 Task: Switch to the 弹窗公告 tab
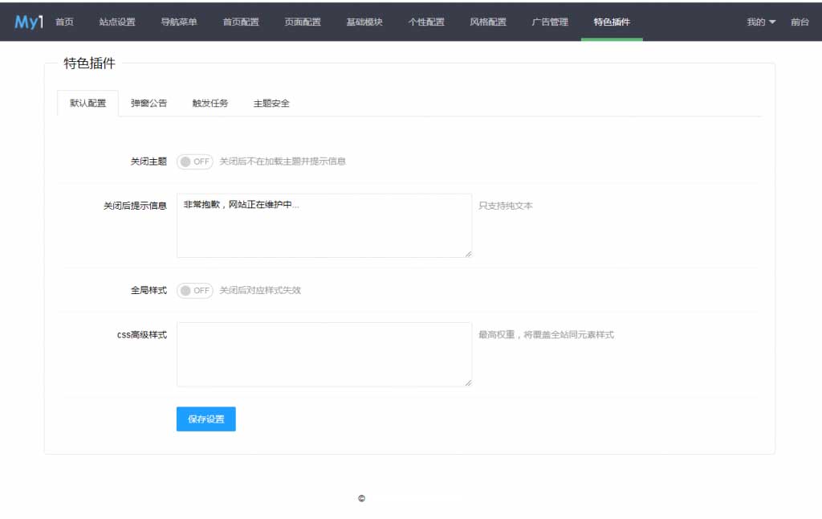tap(148, 103)
